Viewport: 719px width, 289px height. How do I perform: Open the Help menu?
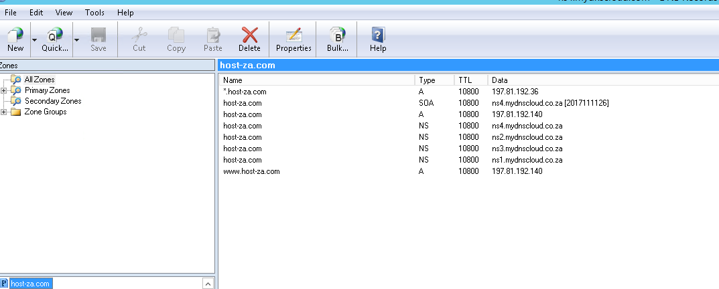click(125, 12)
